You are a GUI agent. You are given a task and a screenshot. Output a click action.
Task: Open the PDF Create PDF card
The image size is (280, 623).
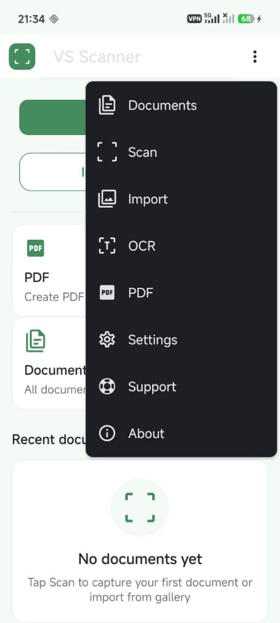pos(50,270)
